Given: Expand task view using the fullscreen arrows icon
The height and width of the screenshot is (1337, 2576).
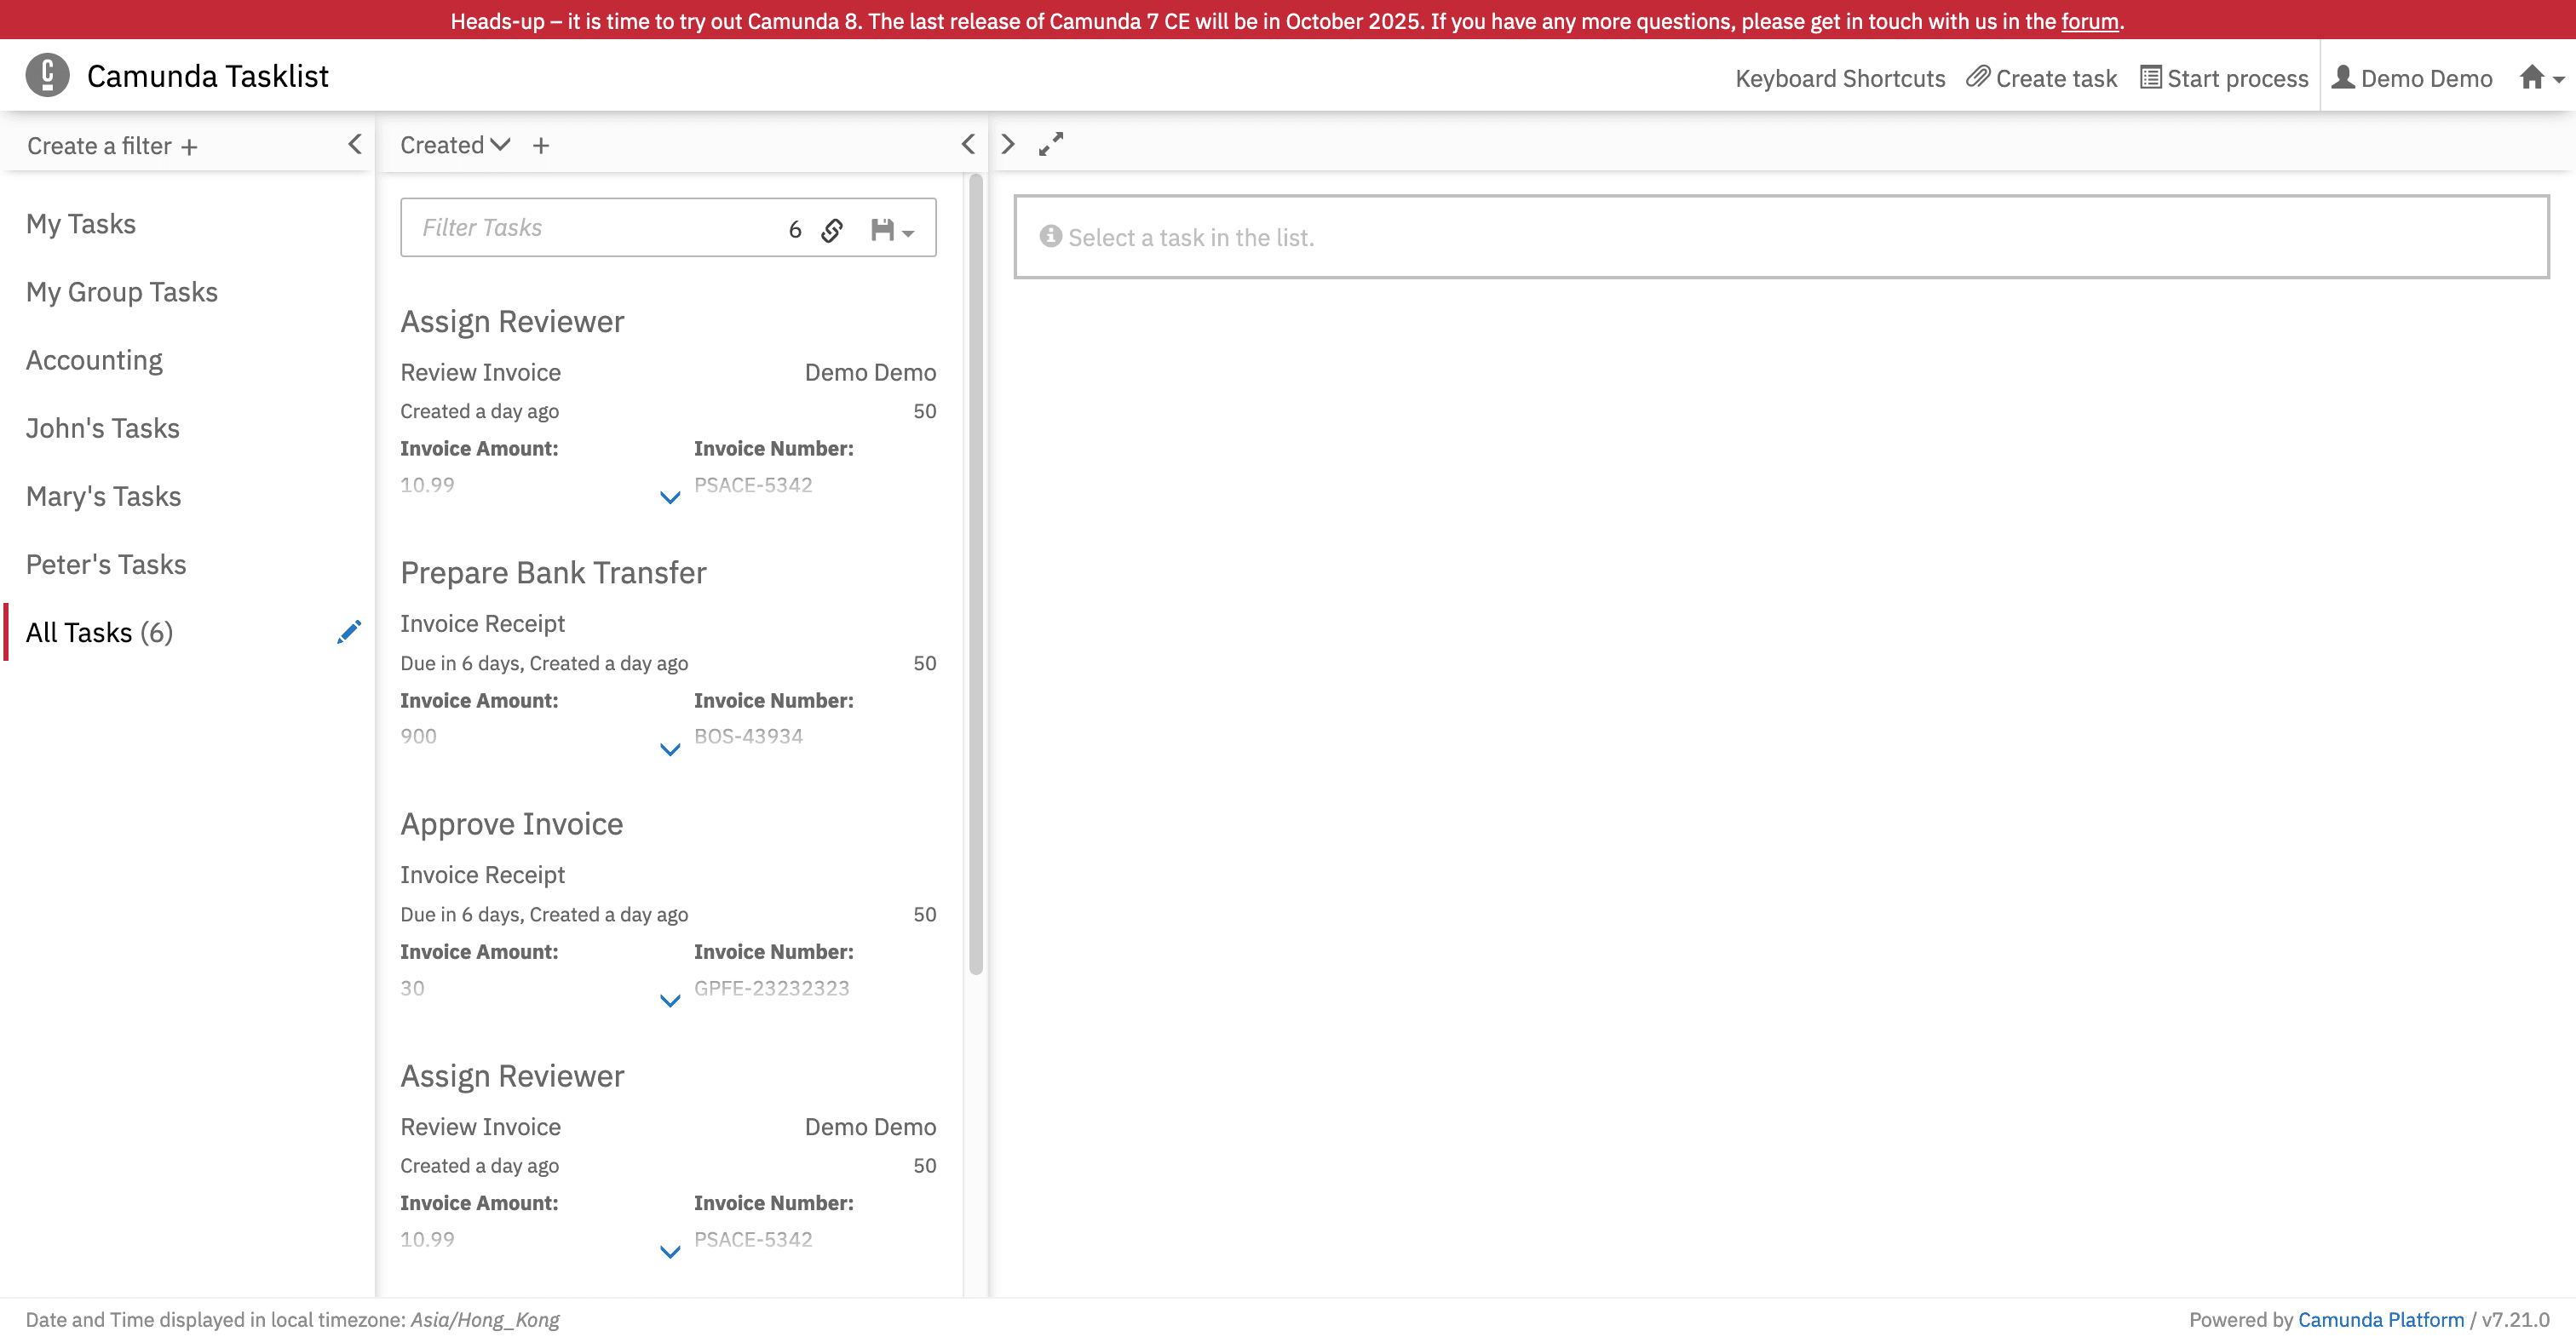Looking at the screenshot, I should click(1050, 144).
